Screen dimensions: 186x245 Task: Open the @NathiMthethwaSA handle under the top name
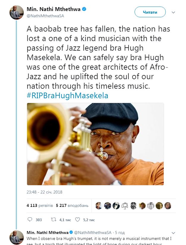[x=45, y=16]
